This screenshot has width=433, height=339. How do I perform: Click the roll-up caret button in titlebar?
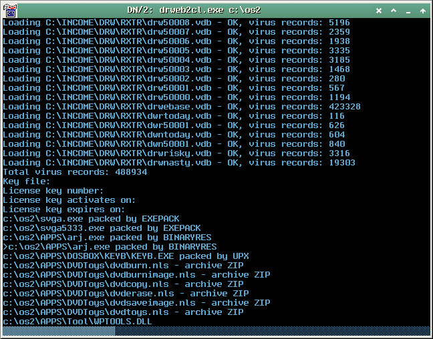point(394,11)
